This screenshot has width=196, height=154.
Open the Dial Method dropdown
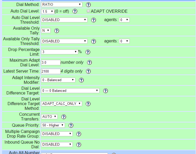62,4
